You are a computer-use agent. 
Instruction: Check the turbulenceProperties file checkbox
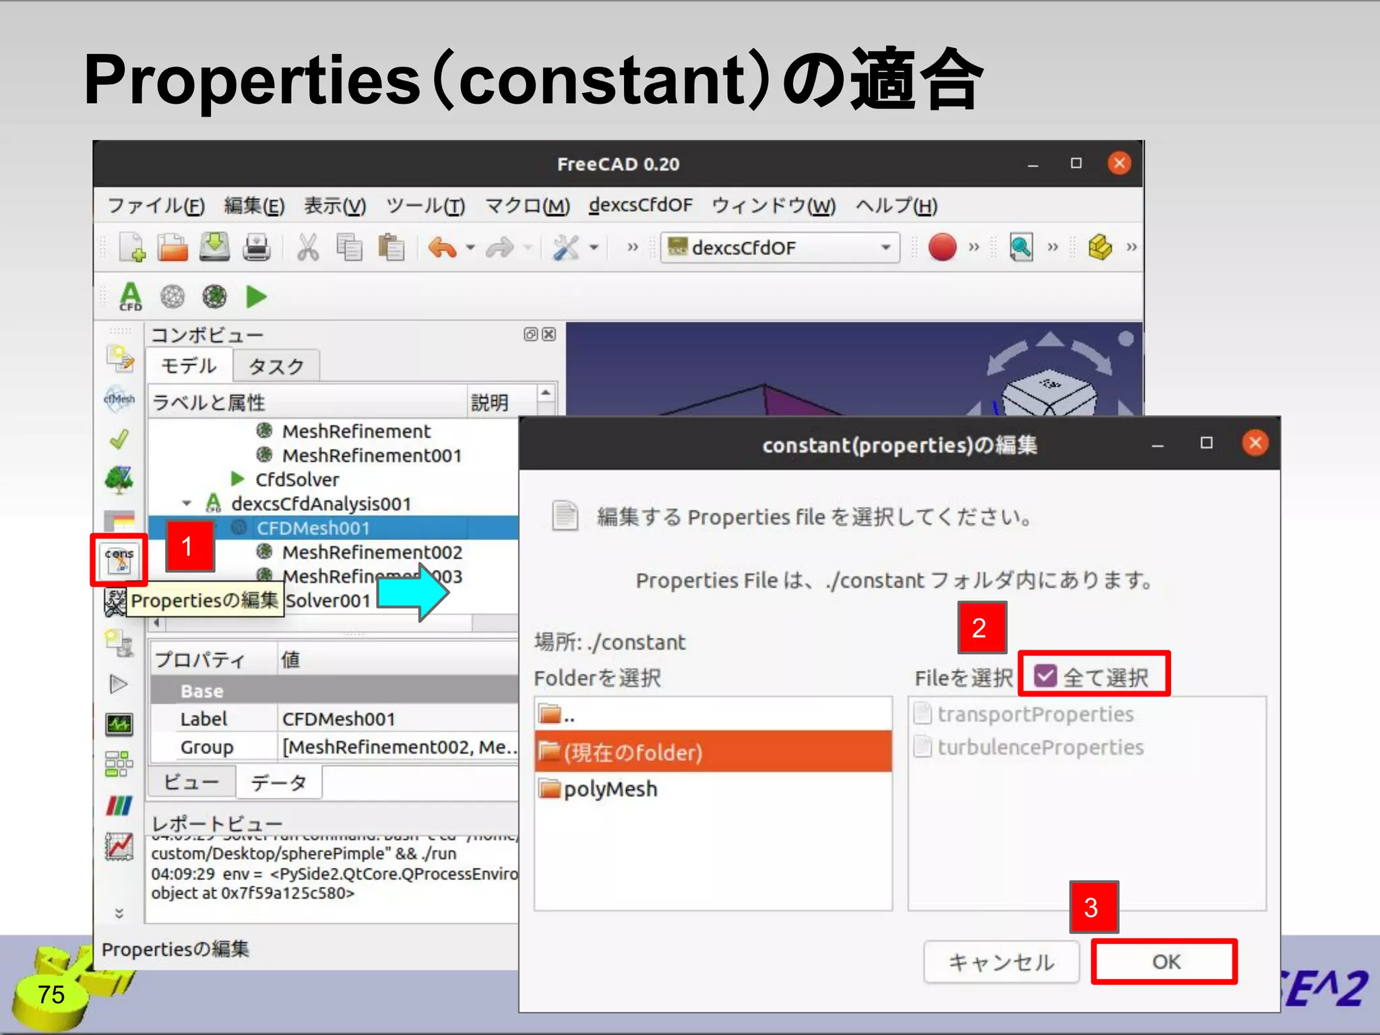pyautogui.click(x=922, y=747)
